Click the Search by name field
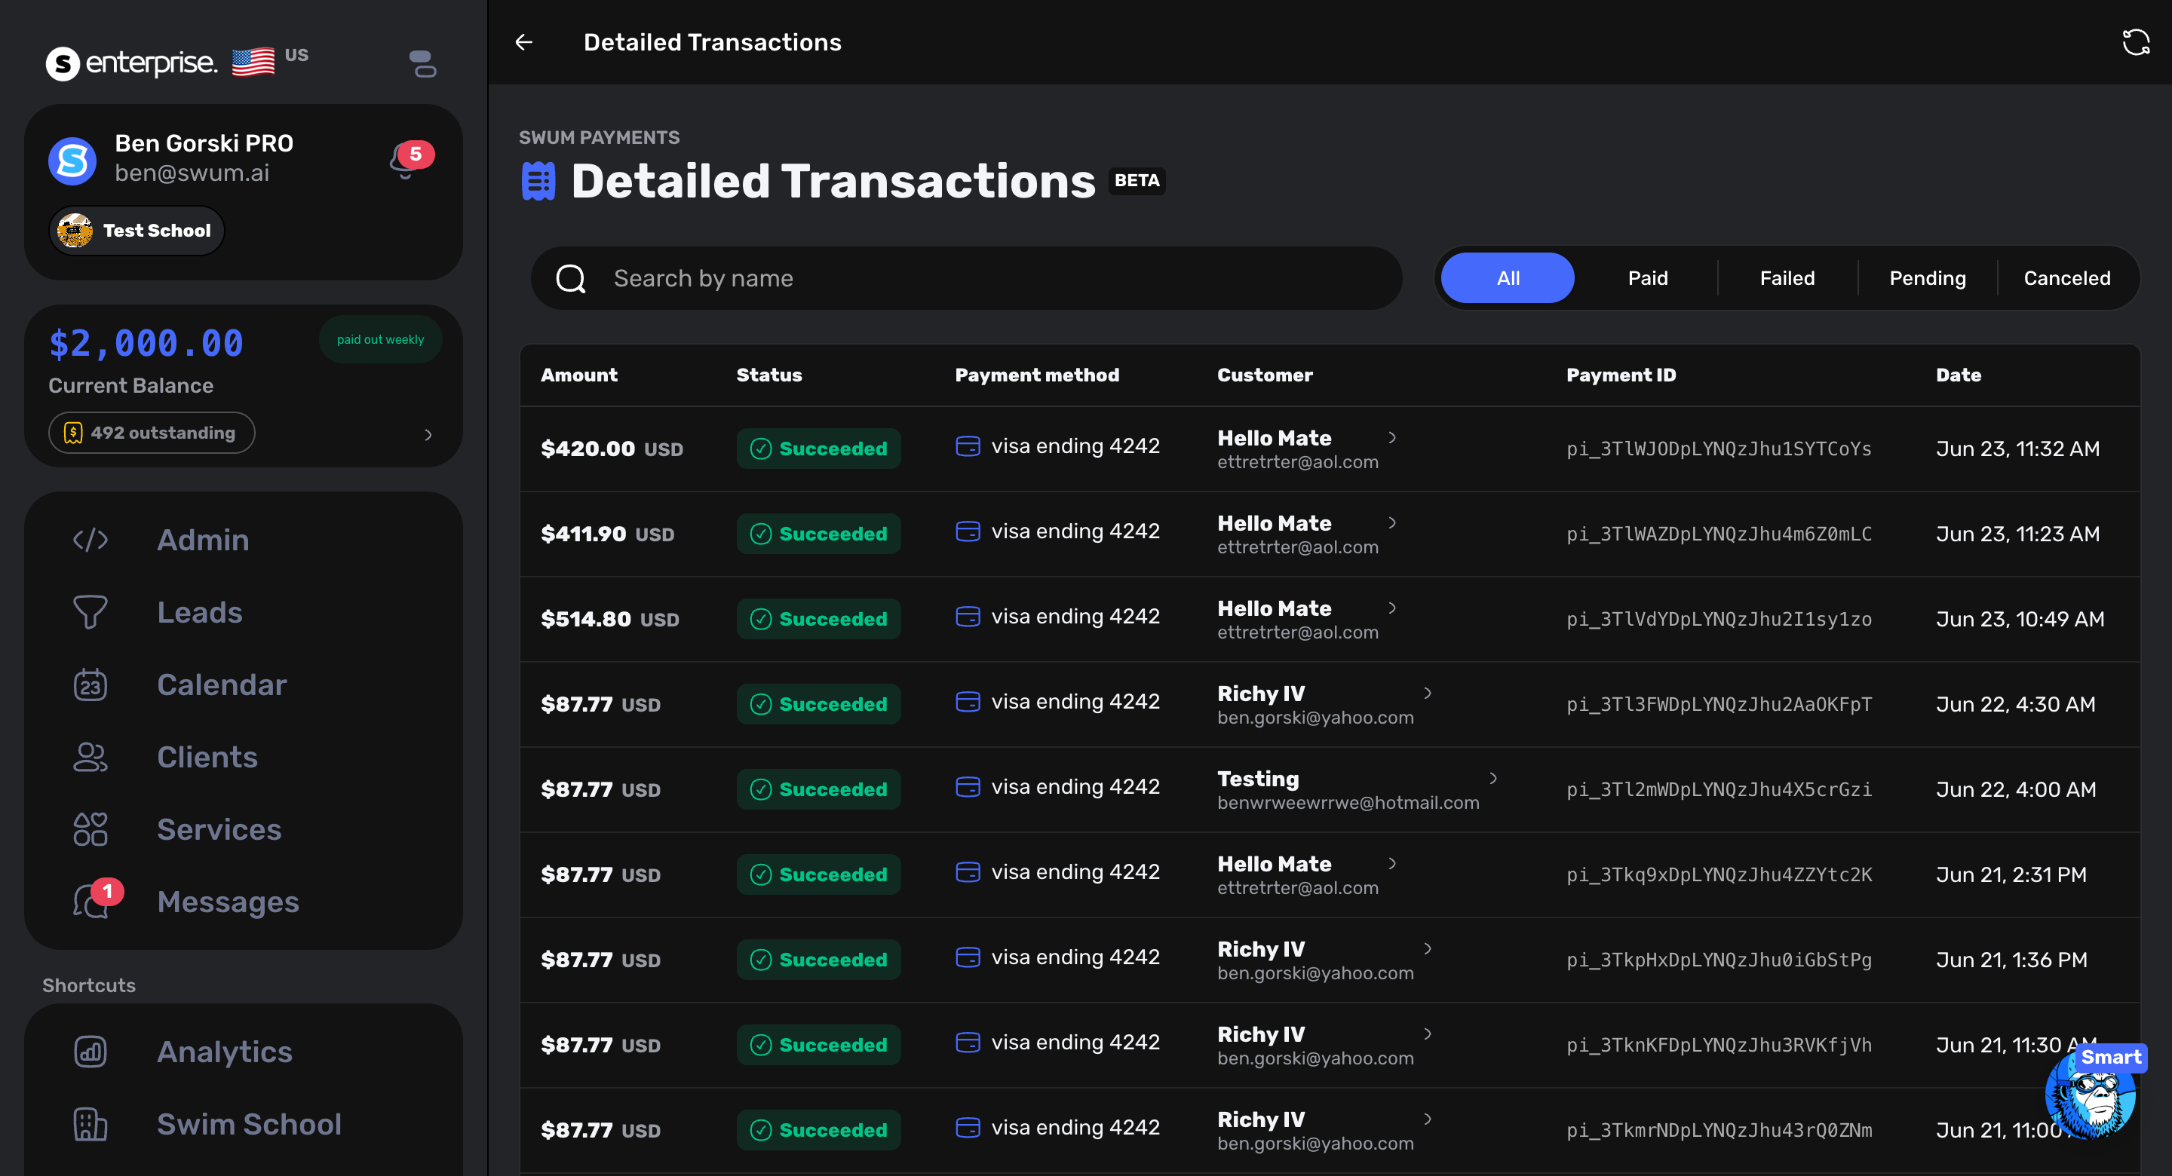2172x1176 pixels. 965,278
